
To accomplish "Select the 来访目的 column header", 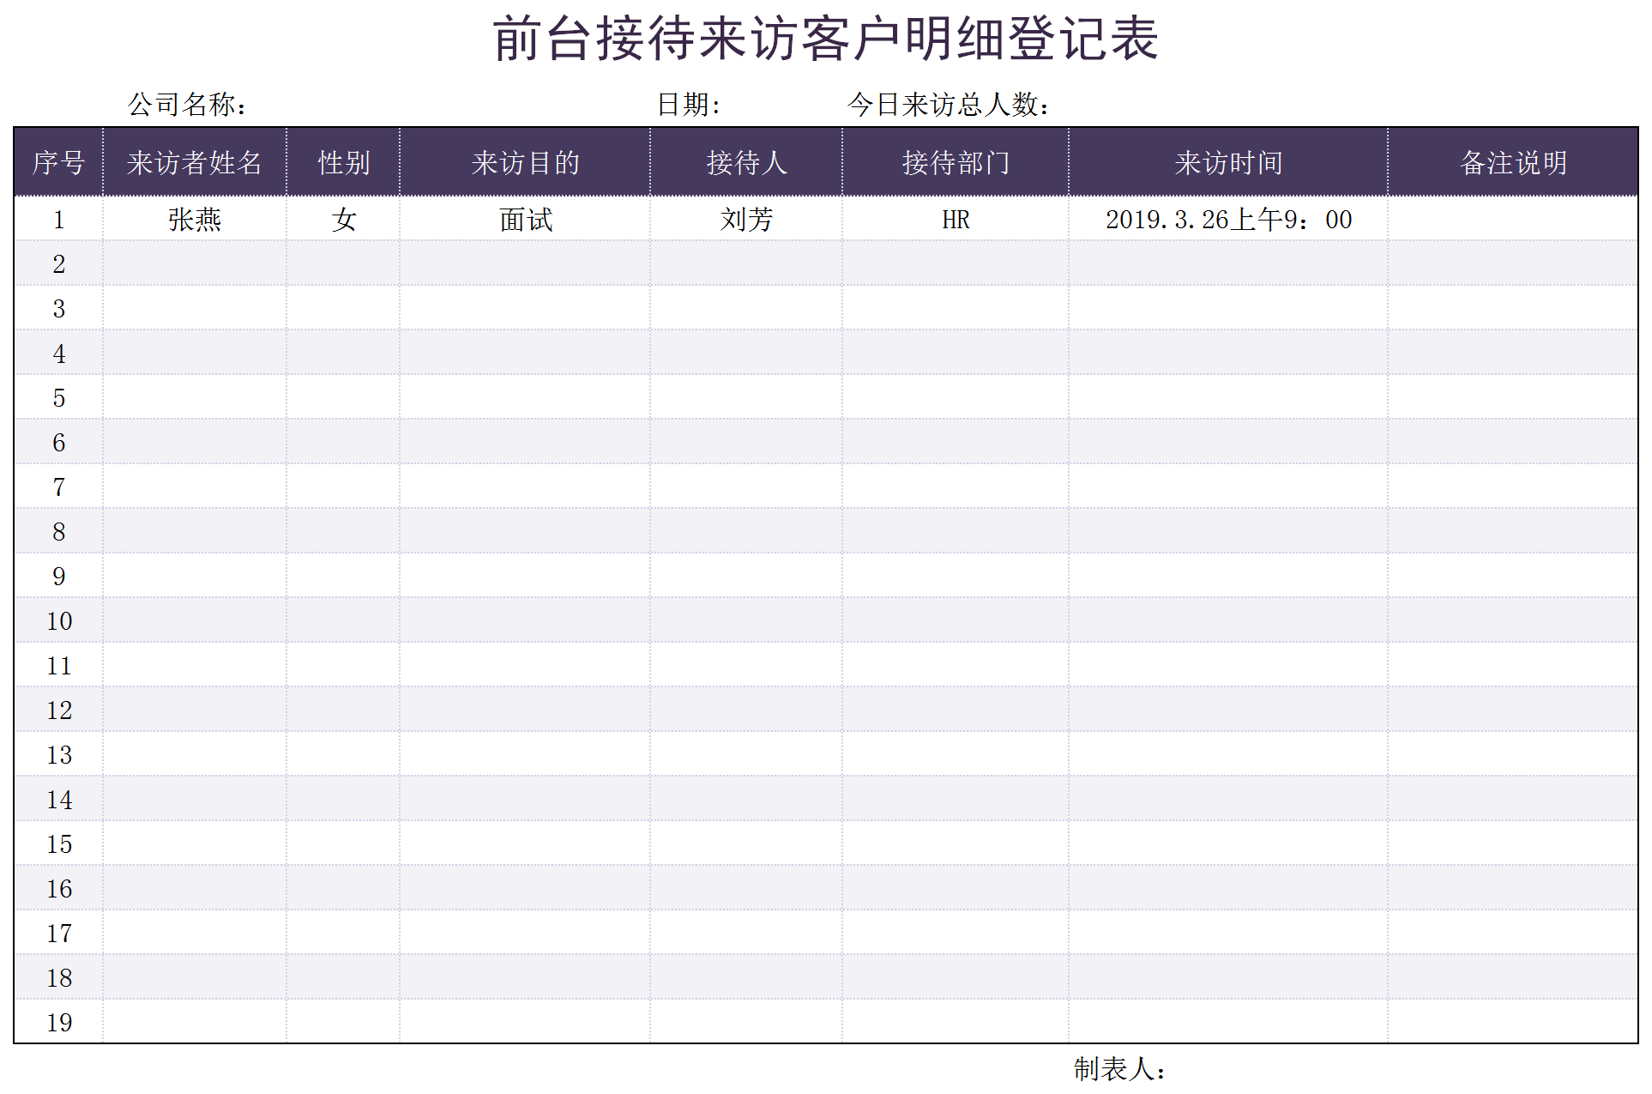I will click(x=525, y=162).
